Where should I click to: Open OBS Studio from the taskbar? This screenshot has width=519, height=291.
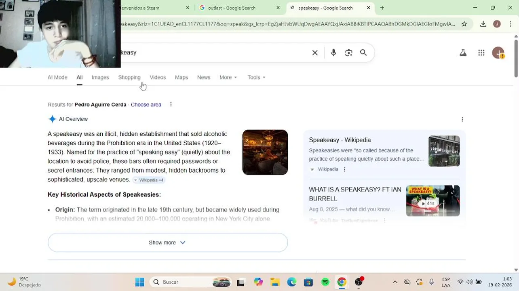359,282
